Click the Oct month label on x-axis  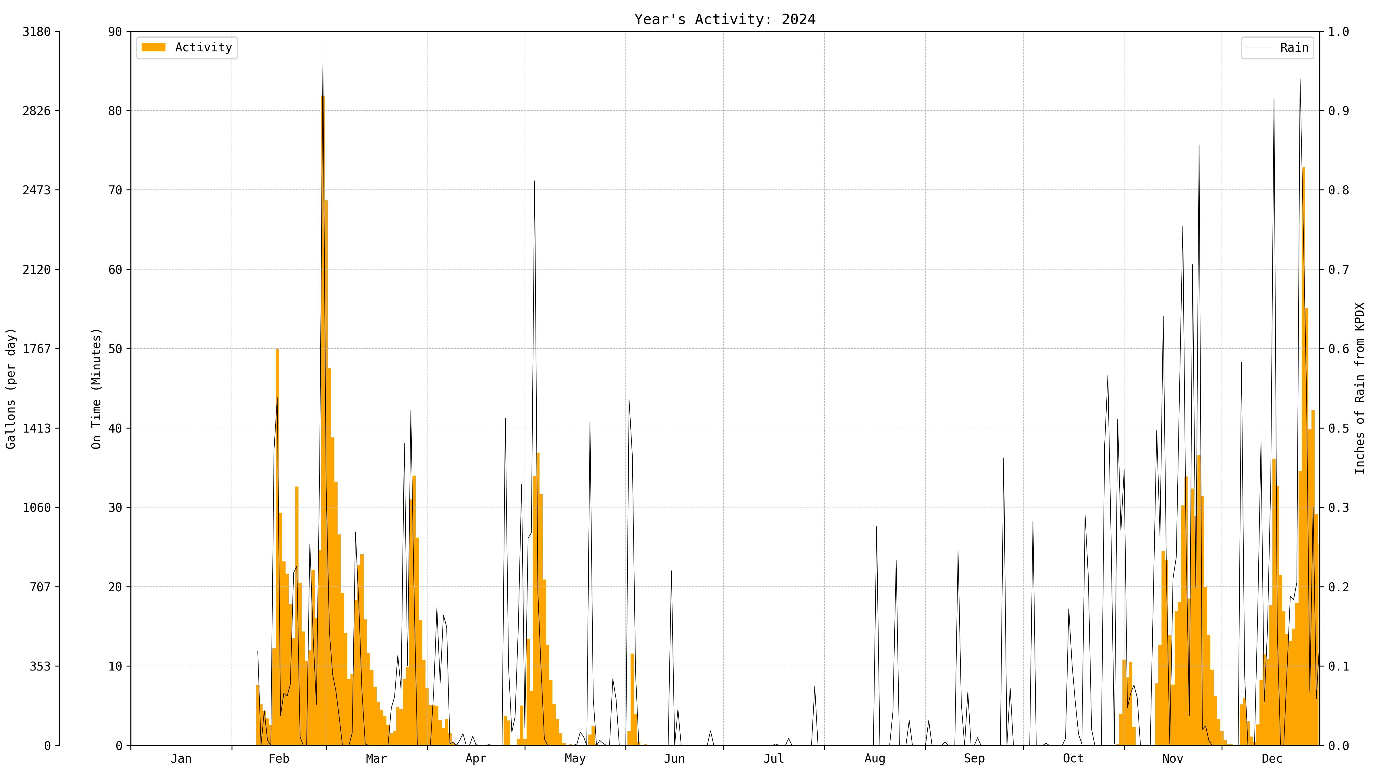[x=1073, y=758]
